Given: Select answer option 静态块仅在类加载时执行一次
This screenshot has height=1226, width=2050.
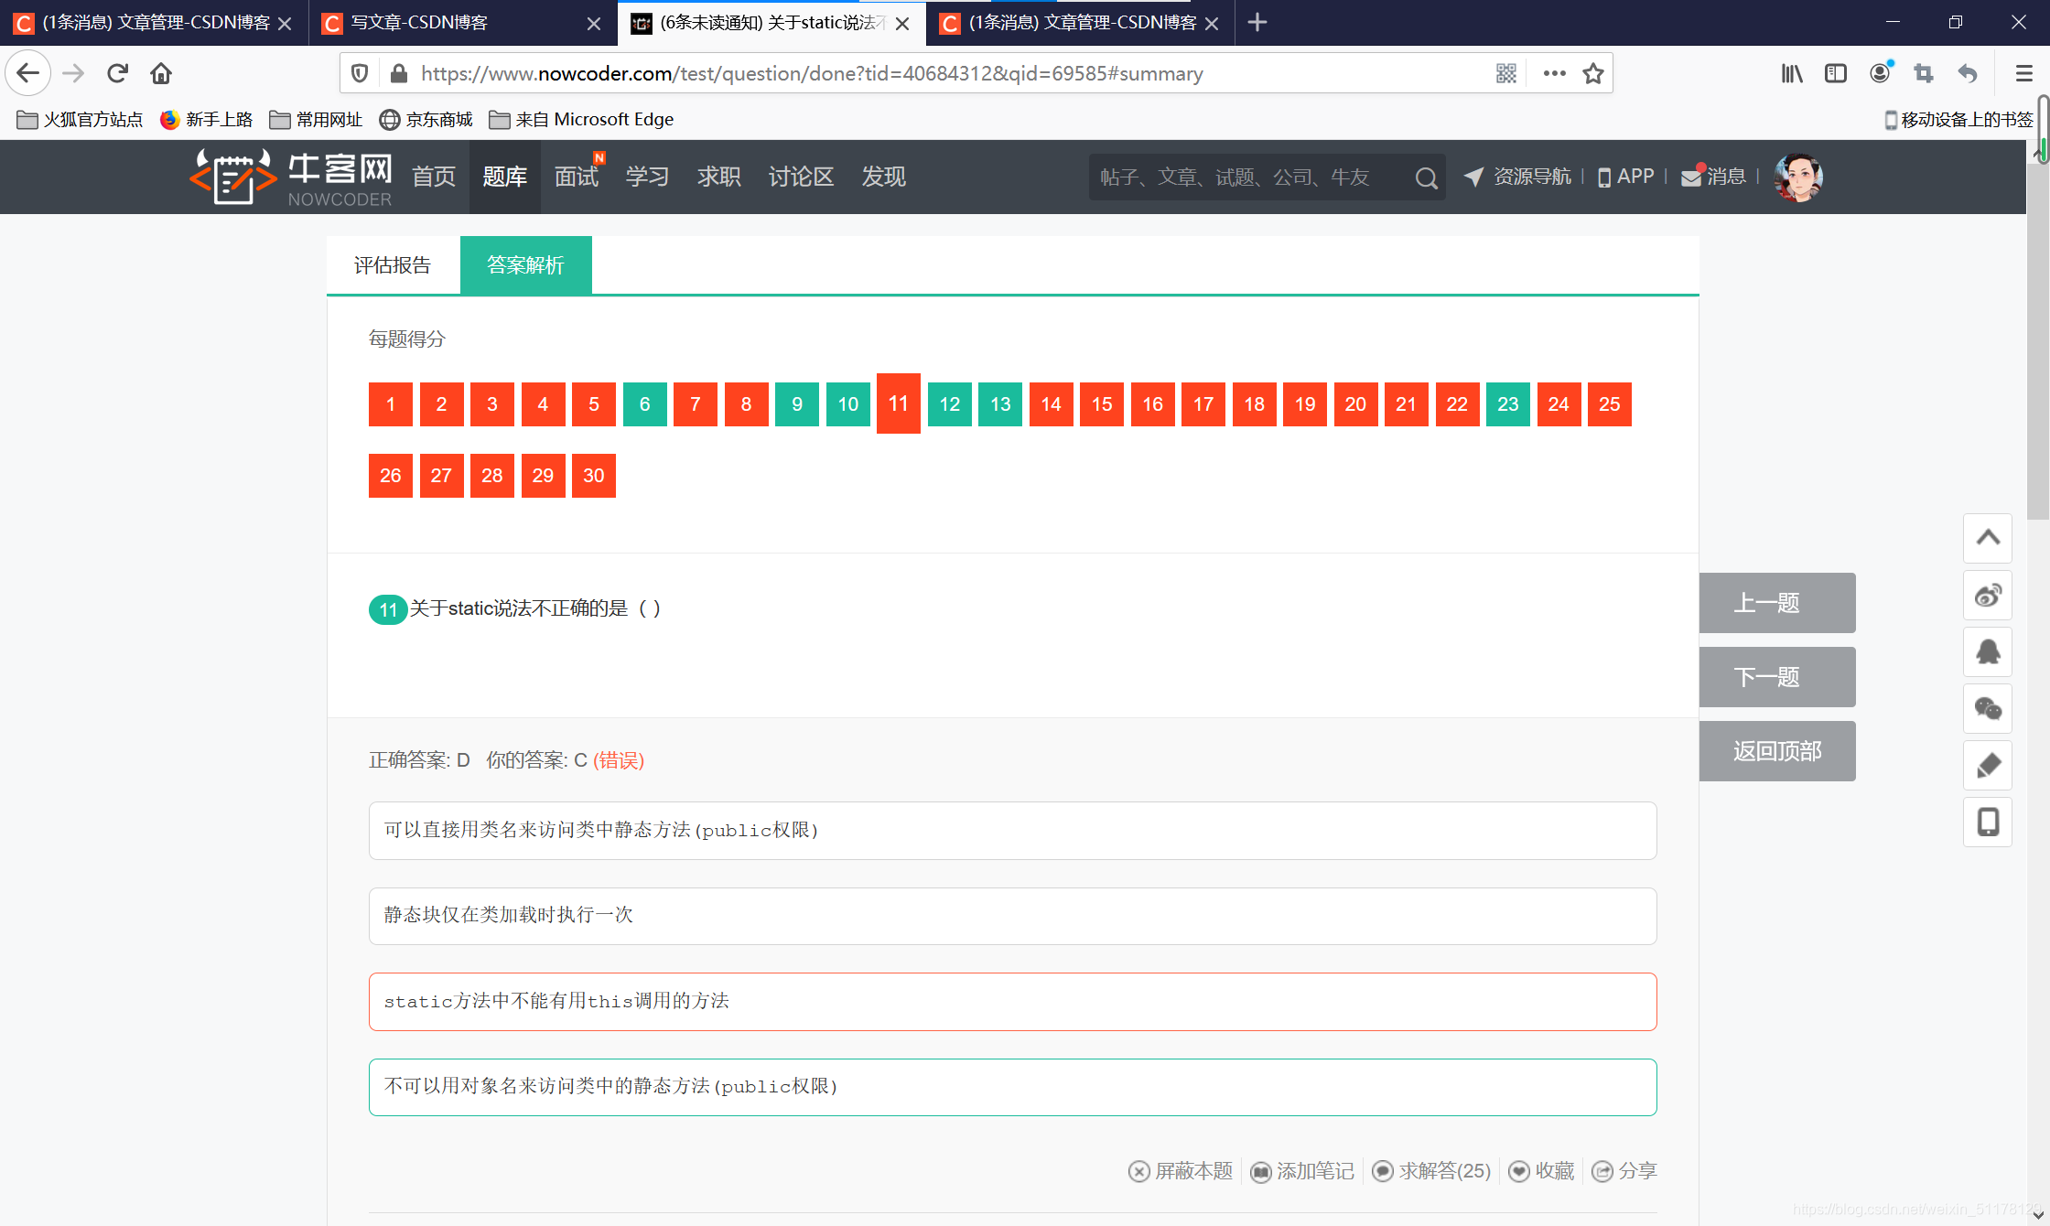Looking at the screenshot, I should pyautogui.click(x=1013, y=916).
